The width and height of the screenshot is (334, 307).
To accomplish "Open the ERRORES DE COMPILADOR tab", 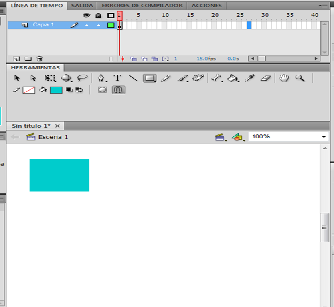I will tap(142, 6).
